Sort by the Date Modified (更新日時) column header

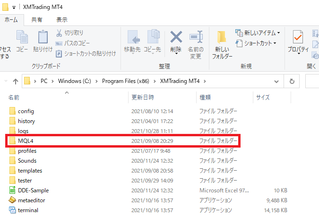point(143,97)
